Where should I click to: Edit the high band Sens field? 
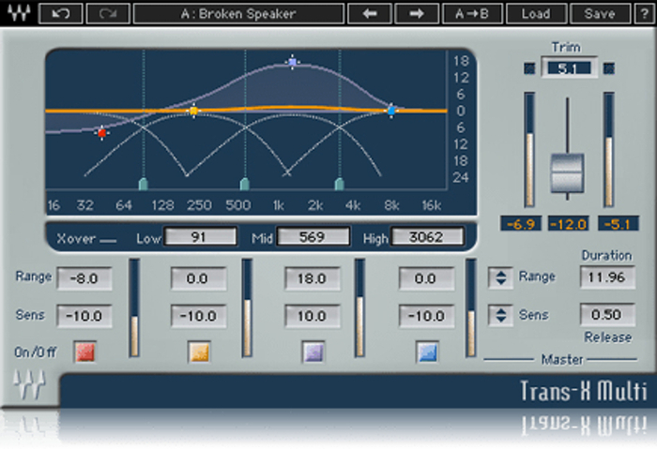pyautogui.click(x=426, y=316)
